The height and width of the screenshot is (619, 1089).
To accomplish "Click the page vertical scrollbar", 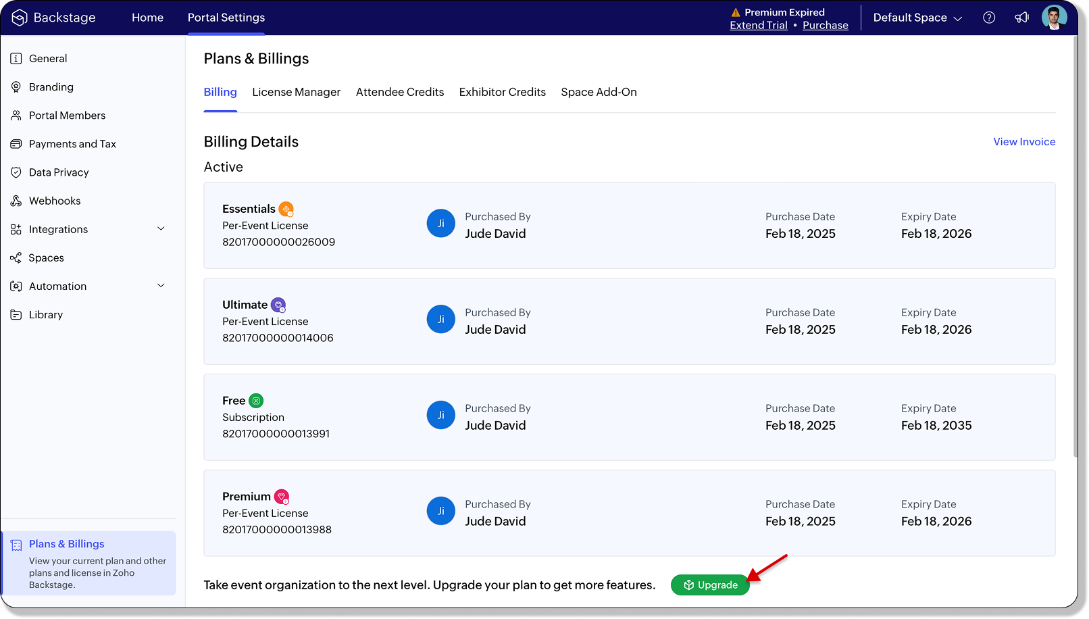I will point(1076,247).
